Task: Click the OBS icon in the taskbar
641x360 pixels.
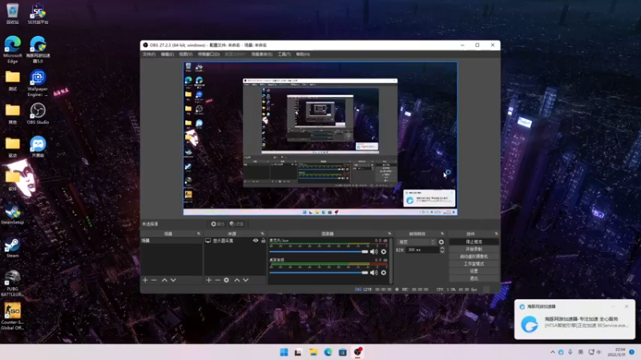Action: (x=357, y=352)
